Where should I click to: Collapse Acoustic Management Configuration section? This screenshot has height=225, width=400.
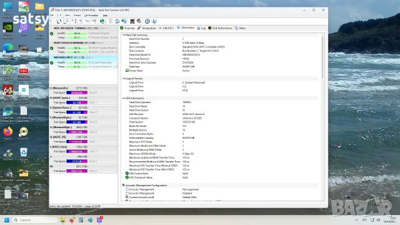click(124, 185)
